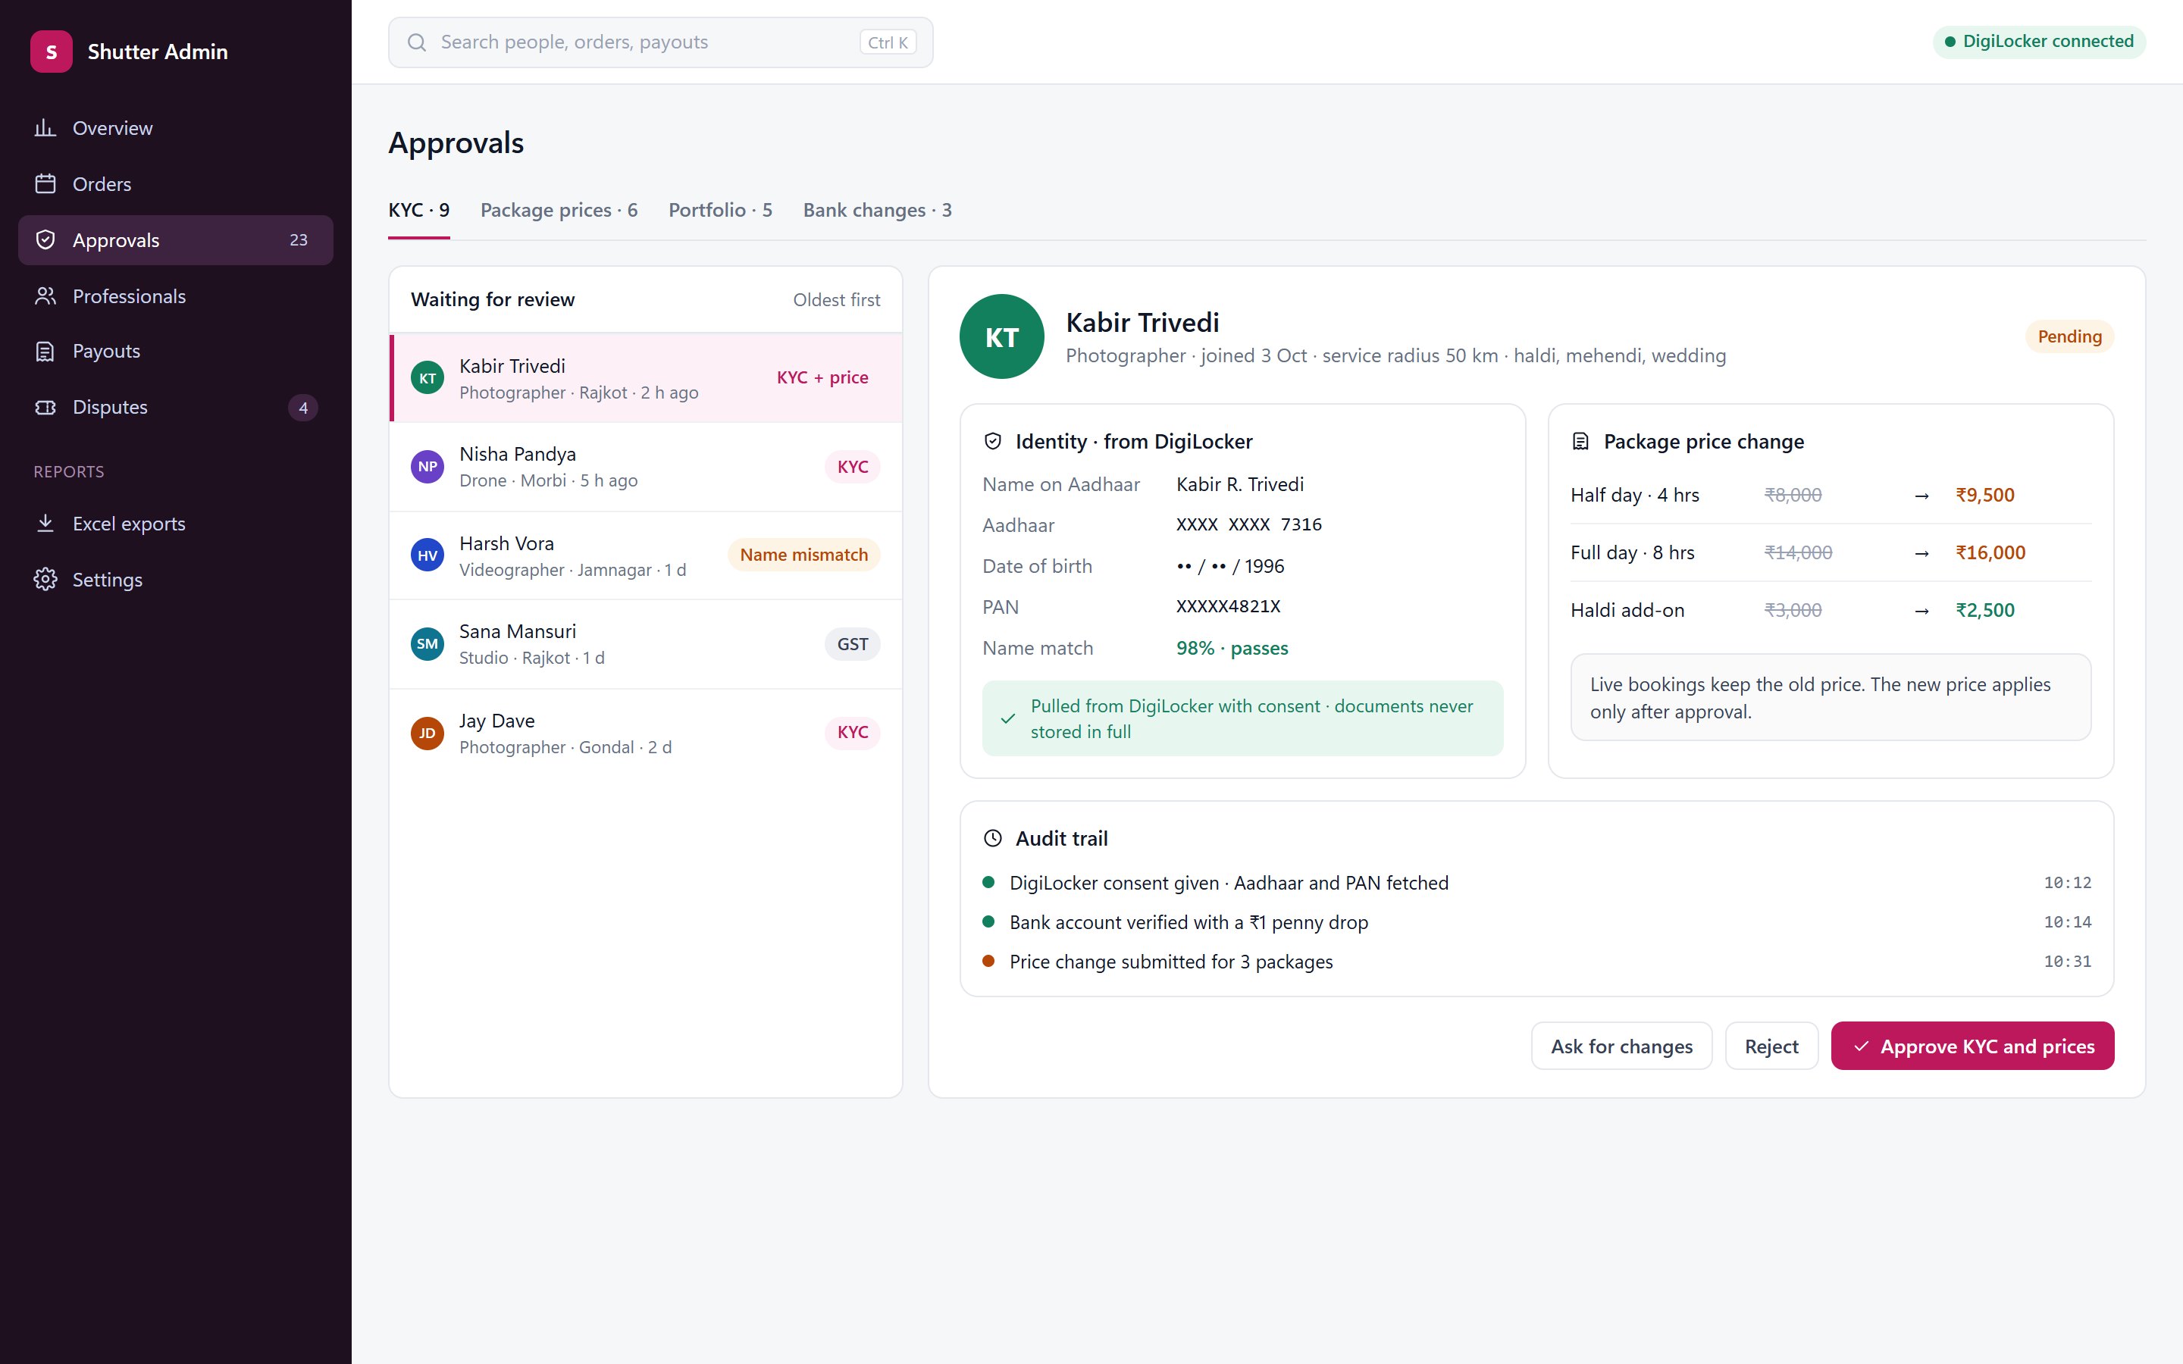
Task: Click the Approvals count badge 23
Action: click(299, 240)
